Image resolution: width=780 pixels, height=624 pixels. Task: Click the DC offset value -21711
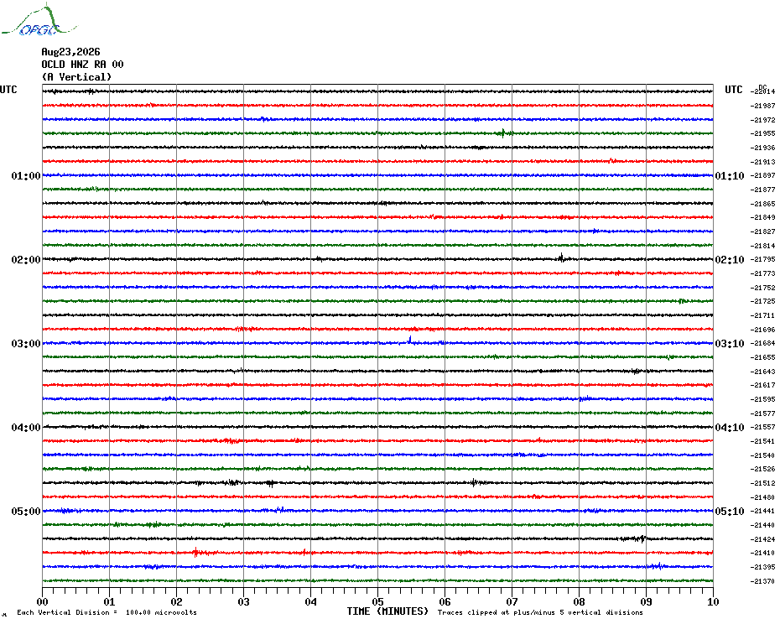762,315
